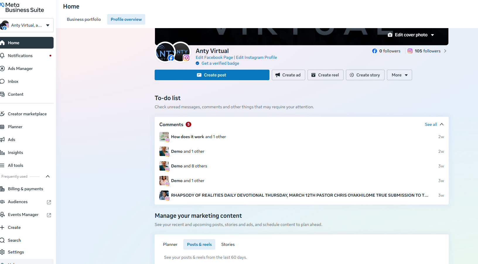The width and height of the screenshot is (478, 264).
Task: Open the Insights chart icon
Action: (x=2, y=152)
